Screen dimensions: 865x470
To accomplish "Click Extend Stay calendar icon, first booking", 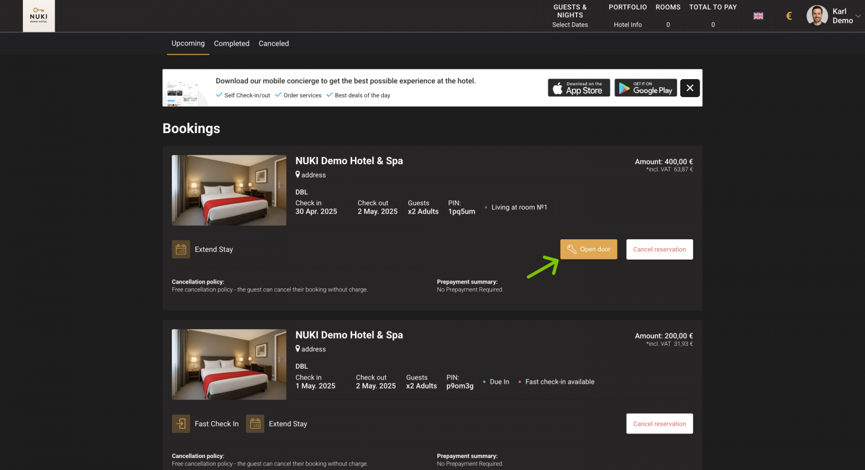I will (181, 249).
